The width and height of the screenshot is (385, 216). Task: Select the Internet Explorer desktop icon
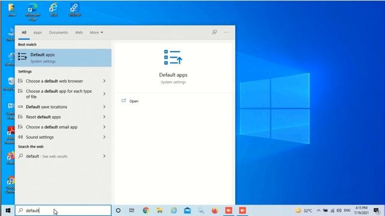click(x=54, y=10)
